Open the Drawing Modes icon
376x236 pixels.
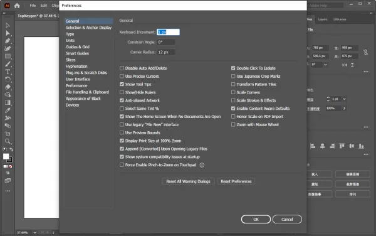[8, 173]
